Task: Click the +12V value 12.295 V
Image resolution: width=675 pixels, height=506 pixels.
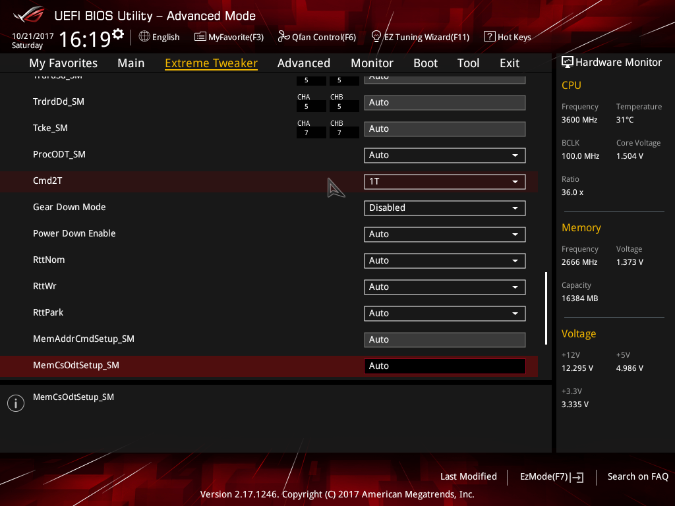Action: [x=577, y=368]
